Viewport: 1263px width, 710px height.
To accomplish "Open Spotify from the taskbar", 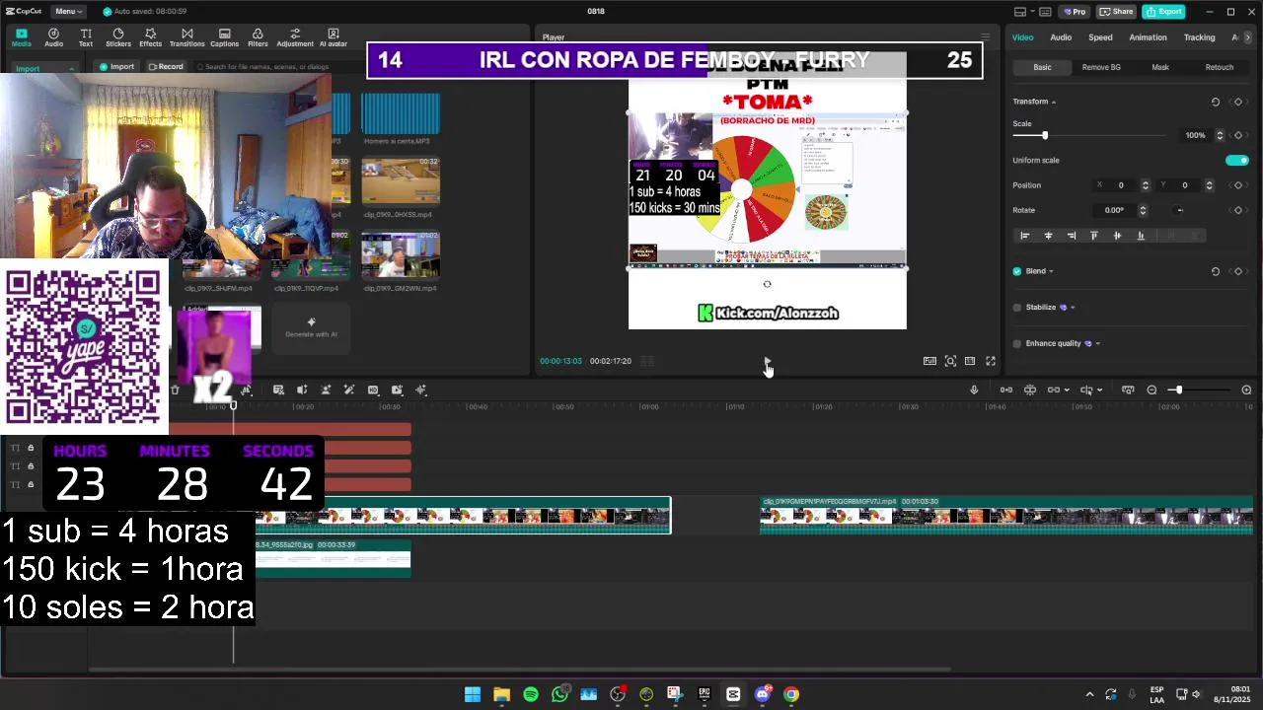I will click(x=531, y=694).
